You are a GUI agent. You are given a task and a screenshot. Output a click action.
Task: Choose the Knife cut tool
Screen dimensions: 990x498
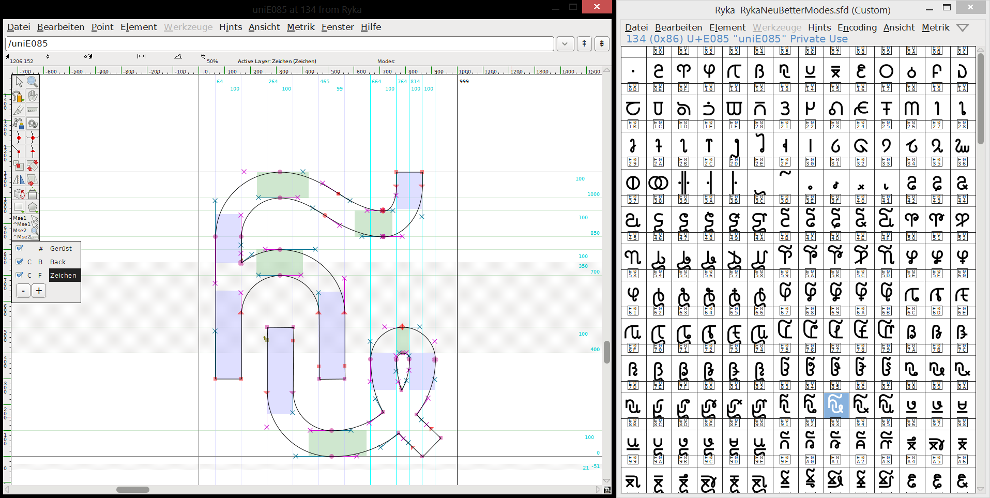(x=19, y=110)
